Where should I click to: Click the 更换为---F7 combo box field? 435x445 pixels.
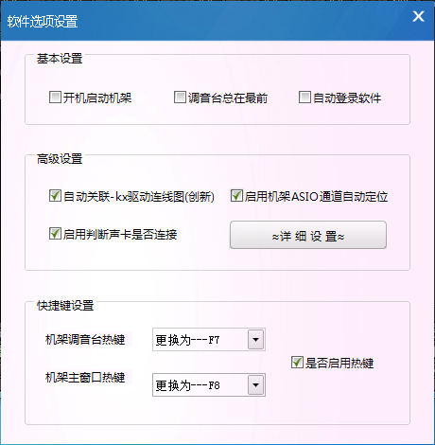pyautogui.click(x=209, y=340)
